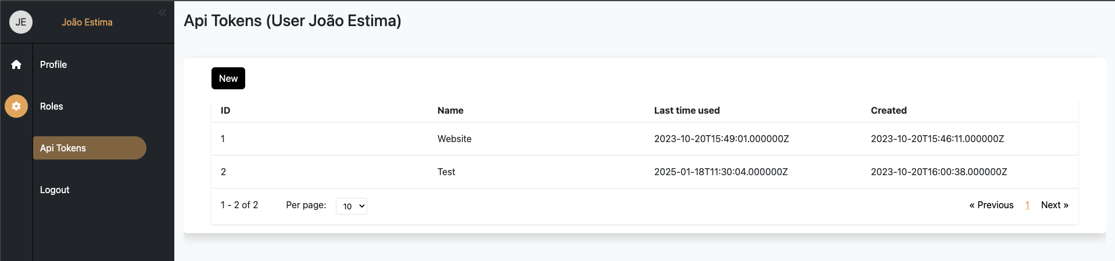Screen dimensions: 1115x261
Task: Click last used time 2023-10-20T15:49:01.000000Z
Action: coord(722,139)
